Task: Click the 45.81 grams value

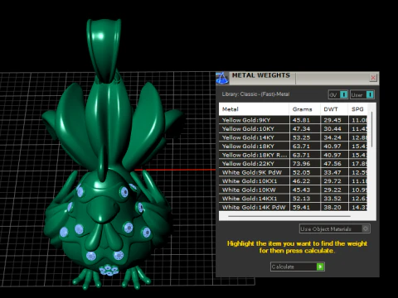Action: [301, 120]
